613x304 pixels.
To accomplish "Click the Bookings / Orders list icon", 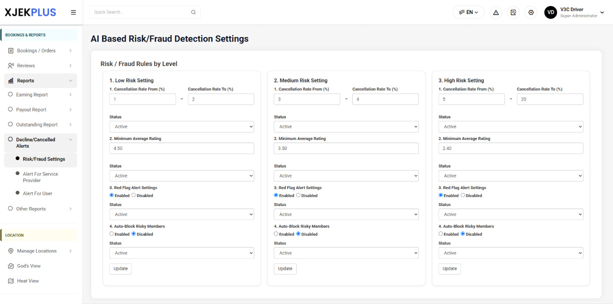I will [x=11, y=50].
